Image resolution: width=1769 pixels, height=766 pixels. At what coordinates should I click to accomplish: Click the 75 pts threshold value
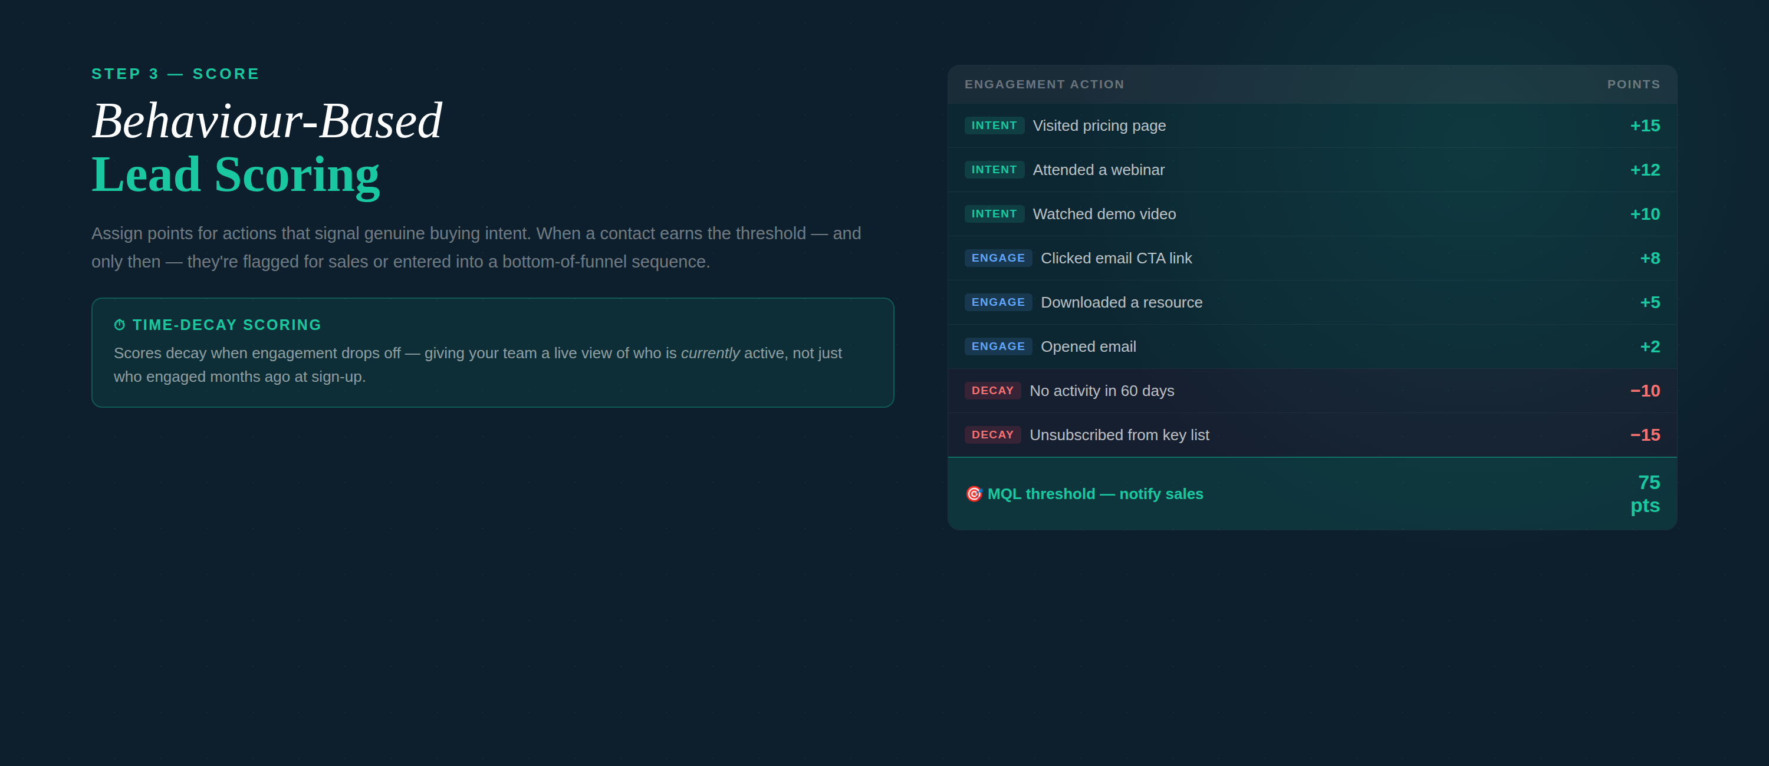(x=1646, y=494)
